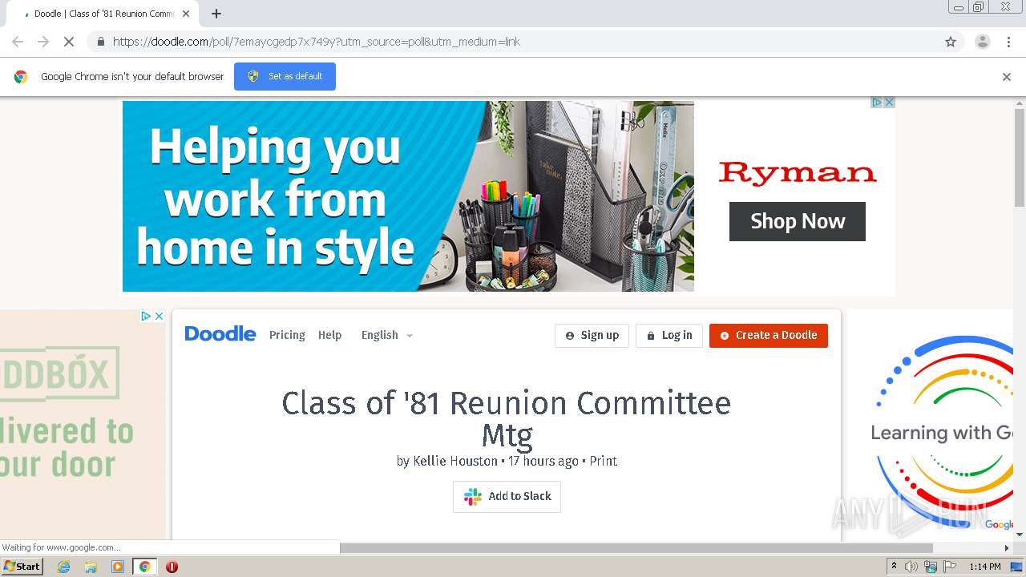Open Windows Explorer folder in taskbar
Image resolution: width=1026 pixels, height=577 pixels.
[91, 567]
